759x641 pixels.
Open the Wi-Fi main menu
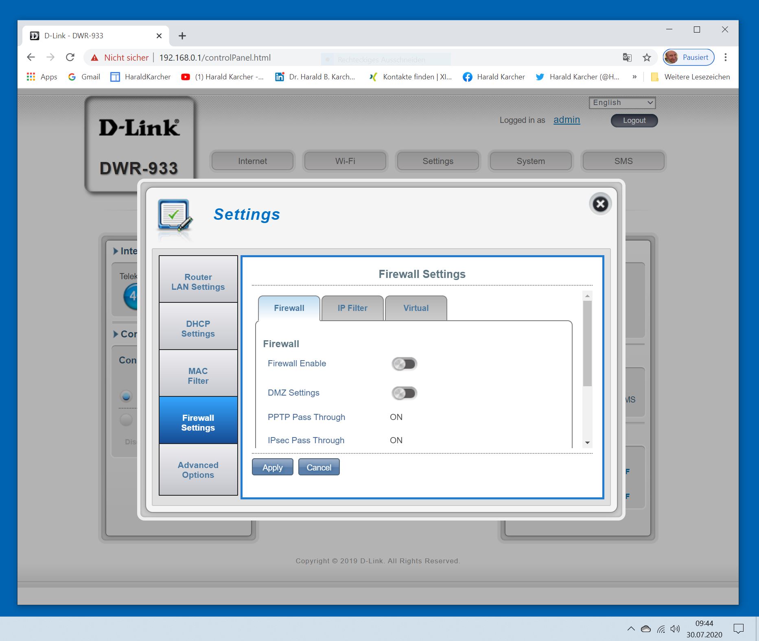tap(345, 161)
